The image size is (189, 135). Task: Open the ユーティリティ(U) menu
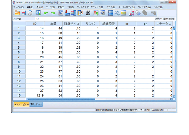126,7
